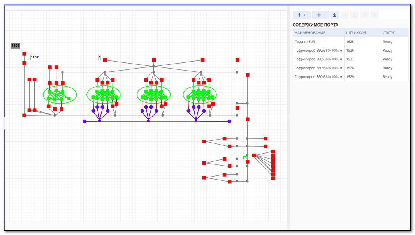Click the greyed right-arrow toolbar icon
The width and height of the screenshot is (415, 235).
345,15
